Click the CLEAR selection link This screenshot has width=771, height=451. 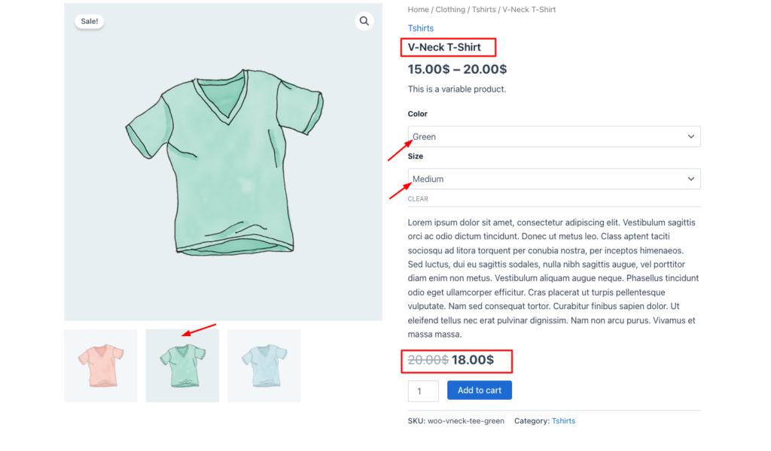(x=417, y=198)
